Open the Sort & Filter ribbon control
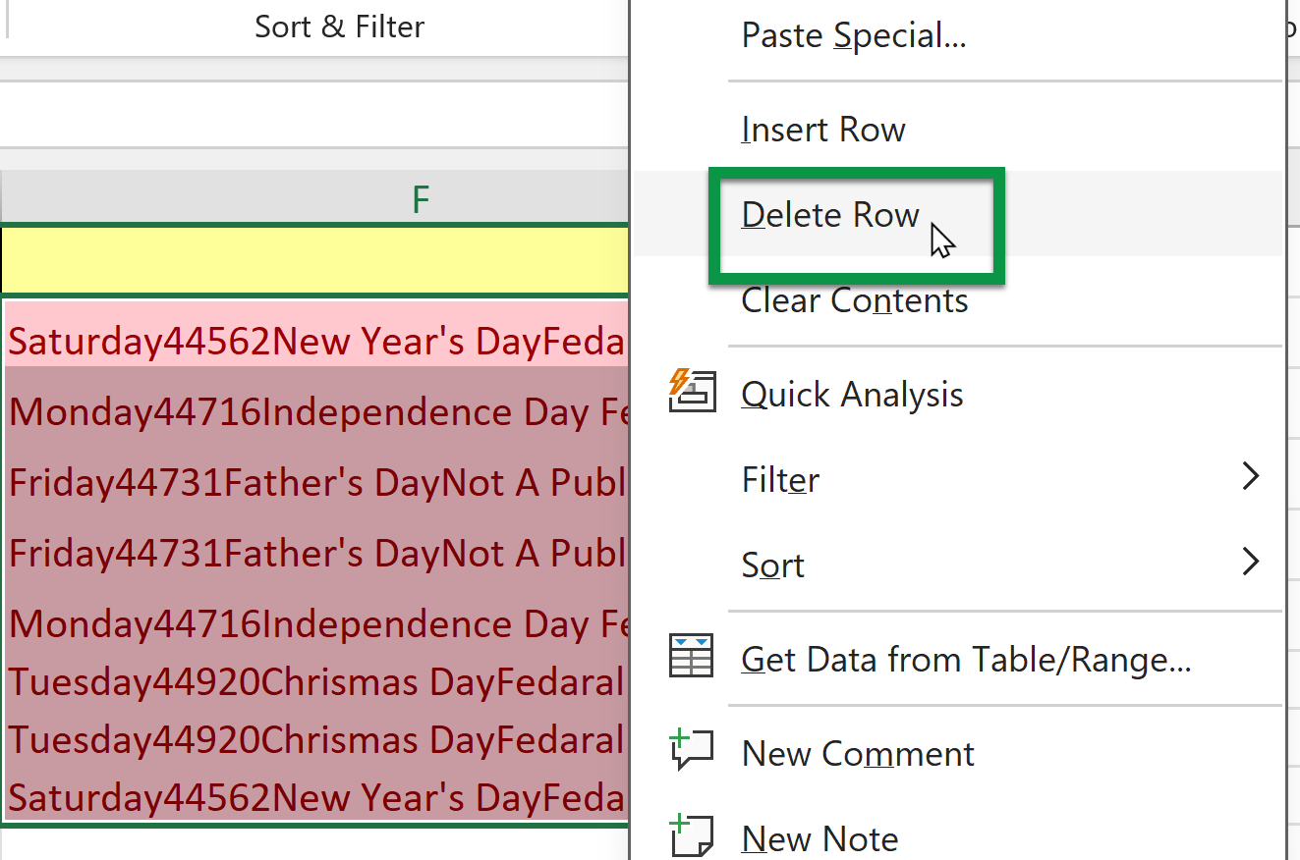 pos(339,27)
